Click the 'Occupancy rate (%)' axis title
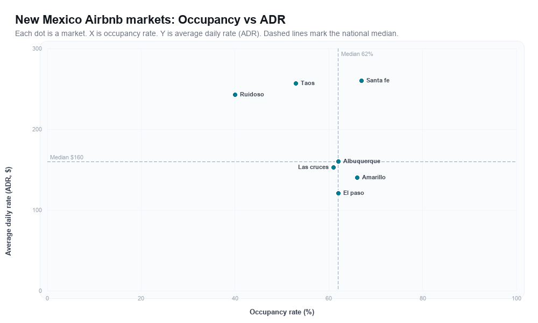 click(x=282, y=312)
